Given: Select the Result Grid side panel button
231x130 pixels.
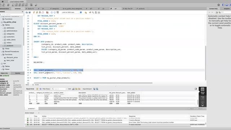Looking at the screenshot, I should pos(202,91).
